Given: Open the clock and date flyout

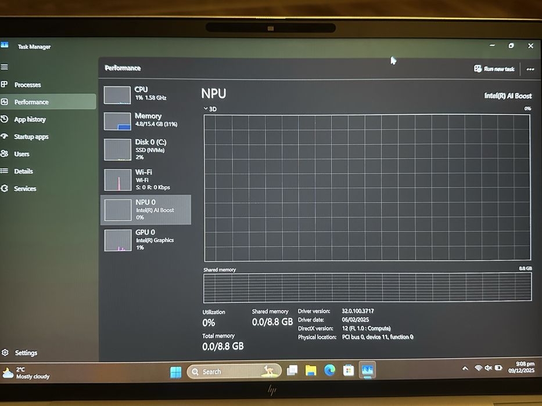Looking at the screenshot, I should pyautogui.click(x=521, y=367).
